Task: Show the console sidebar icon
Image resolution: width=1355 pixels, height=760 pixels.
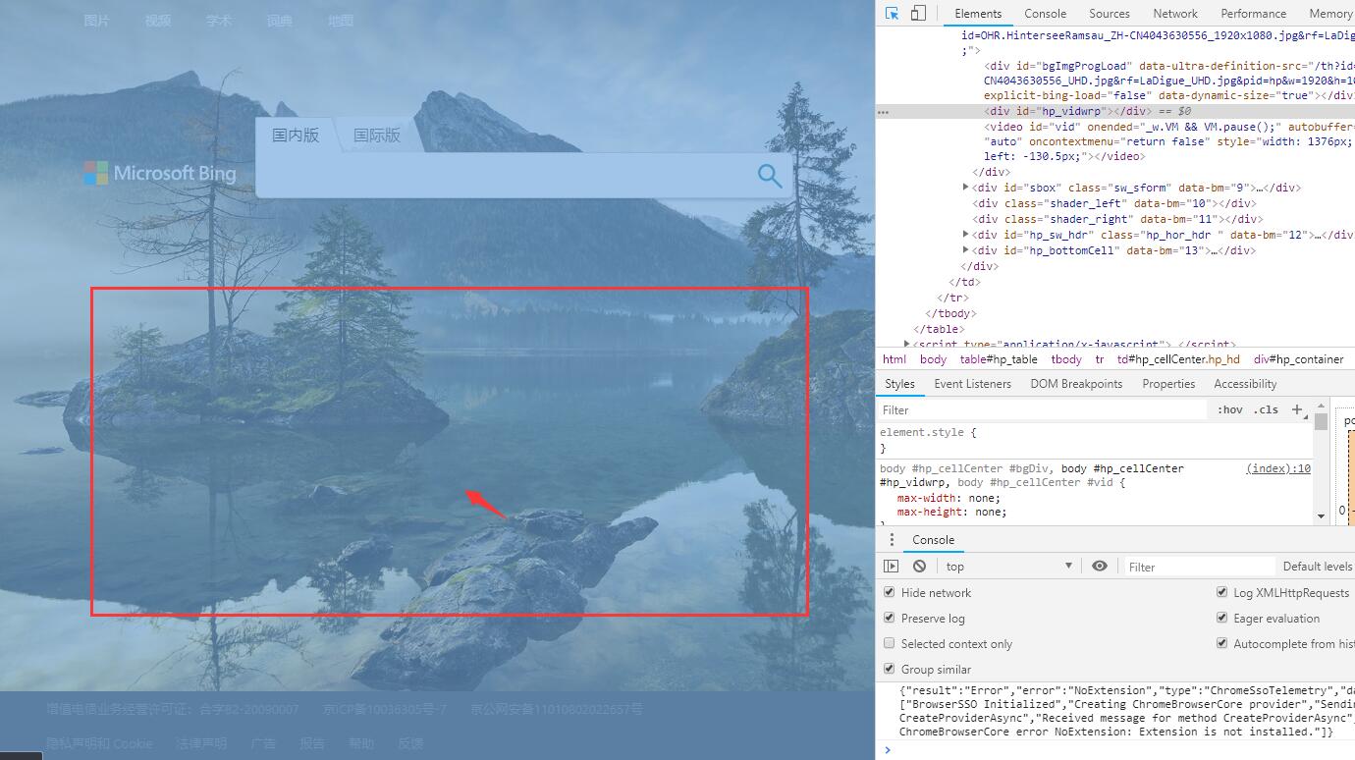Action: point(891,567)
